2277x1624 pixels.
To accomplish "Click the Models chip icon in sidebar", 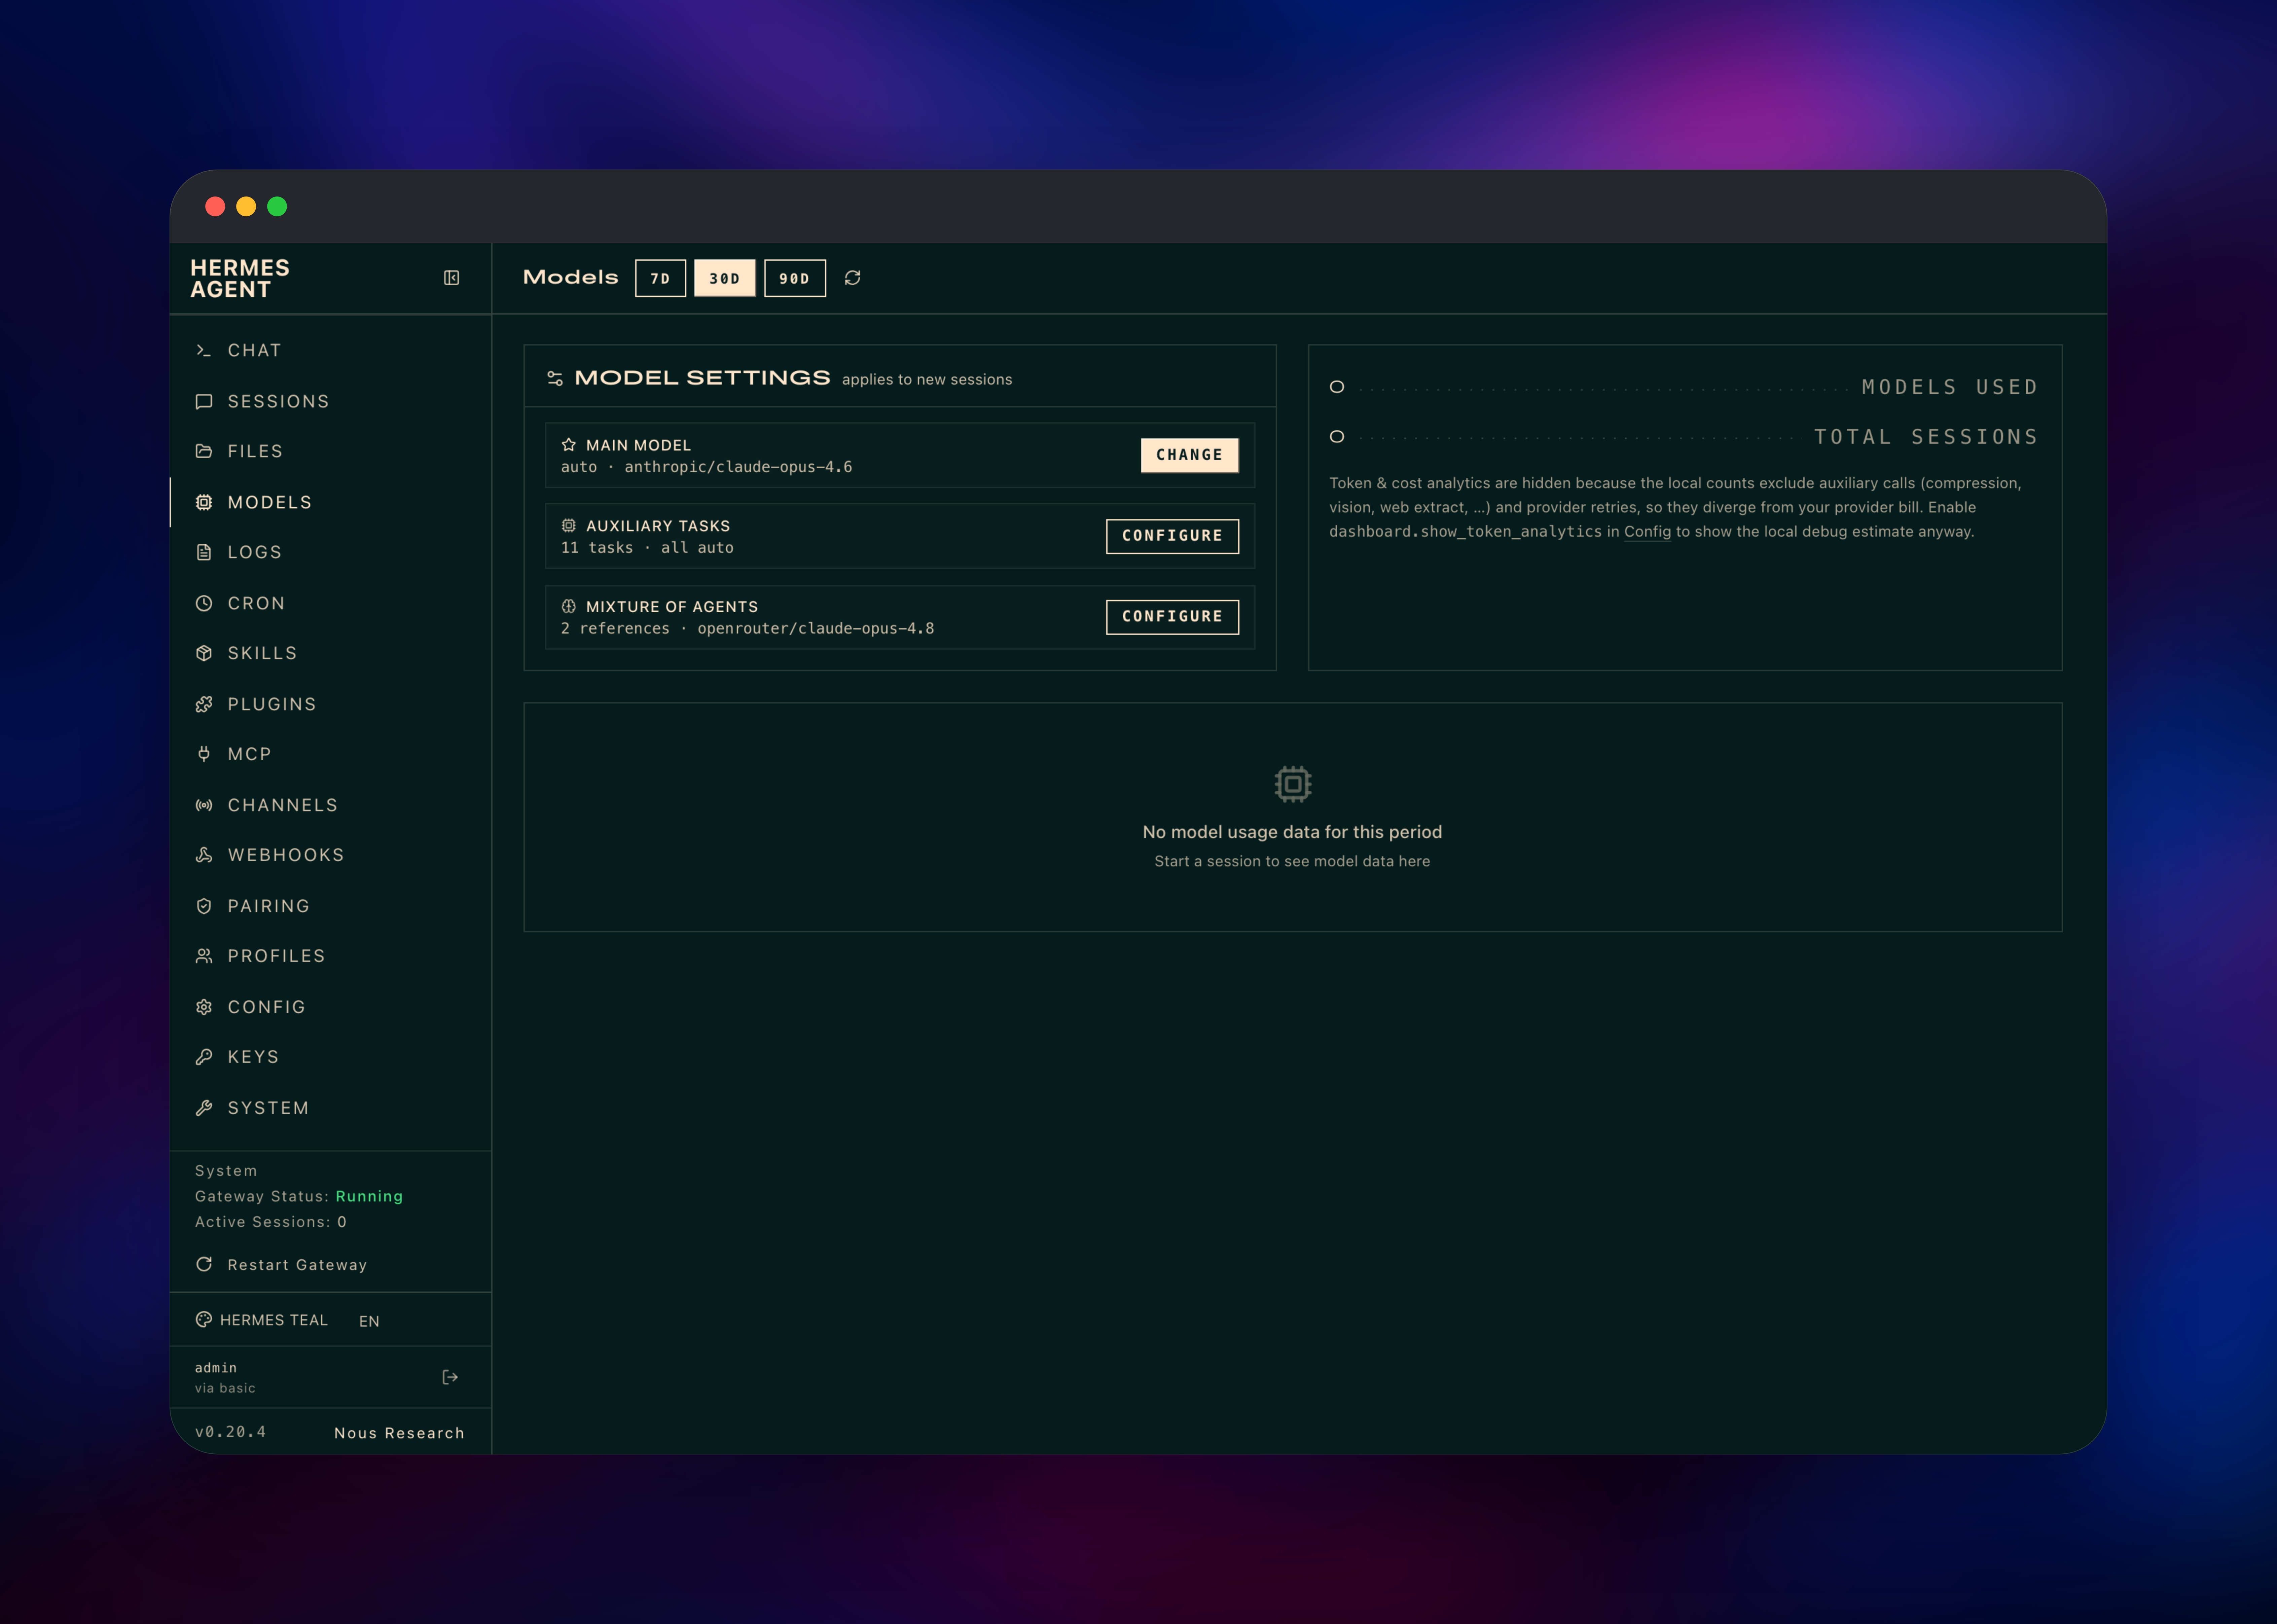I will (x=204, y=502).
